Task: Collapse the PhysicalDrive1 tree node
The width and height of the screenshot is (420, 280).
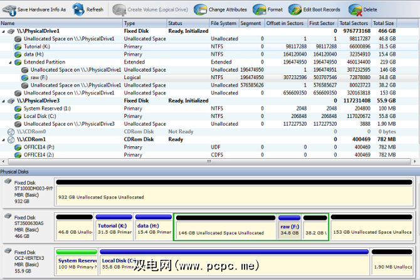Action: (x=4, y=31)
